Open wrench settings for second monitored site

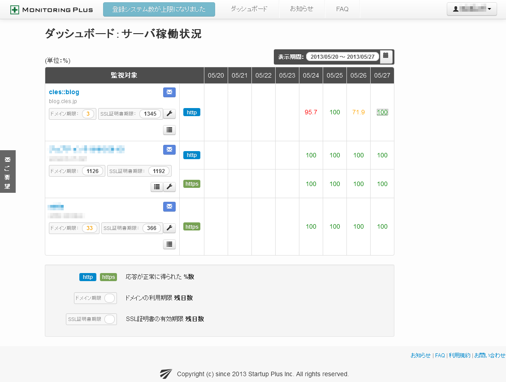169,187
